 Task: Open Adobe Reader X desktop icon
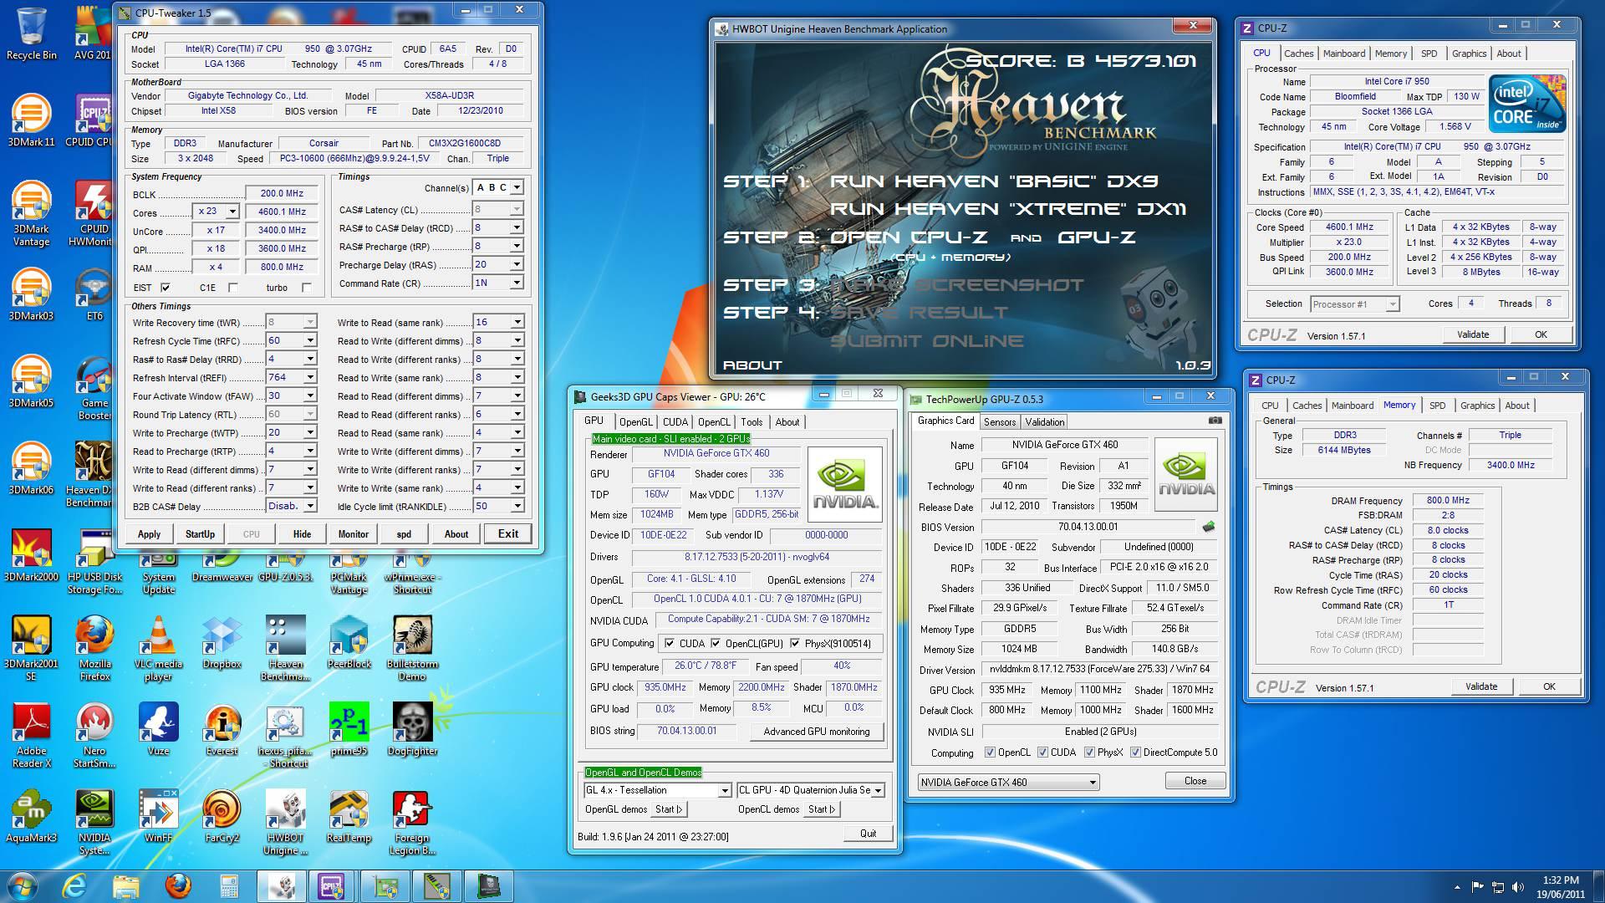pos(31,735)
